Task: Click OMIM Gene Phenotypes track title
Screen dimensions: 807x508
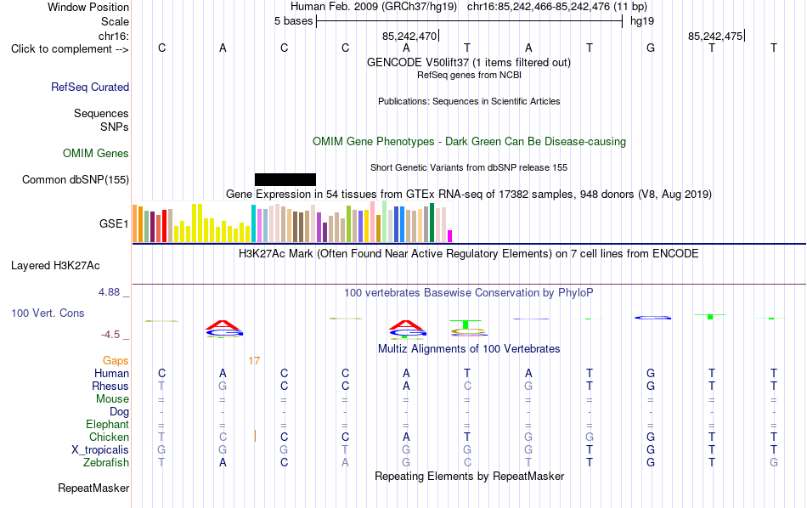Action: [470, 142]
